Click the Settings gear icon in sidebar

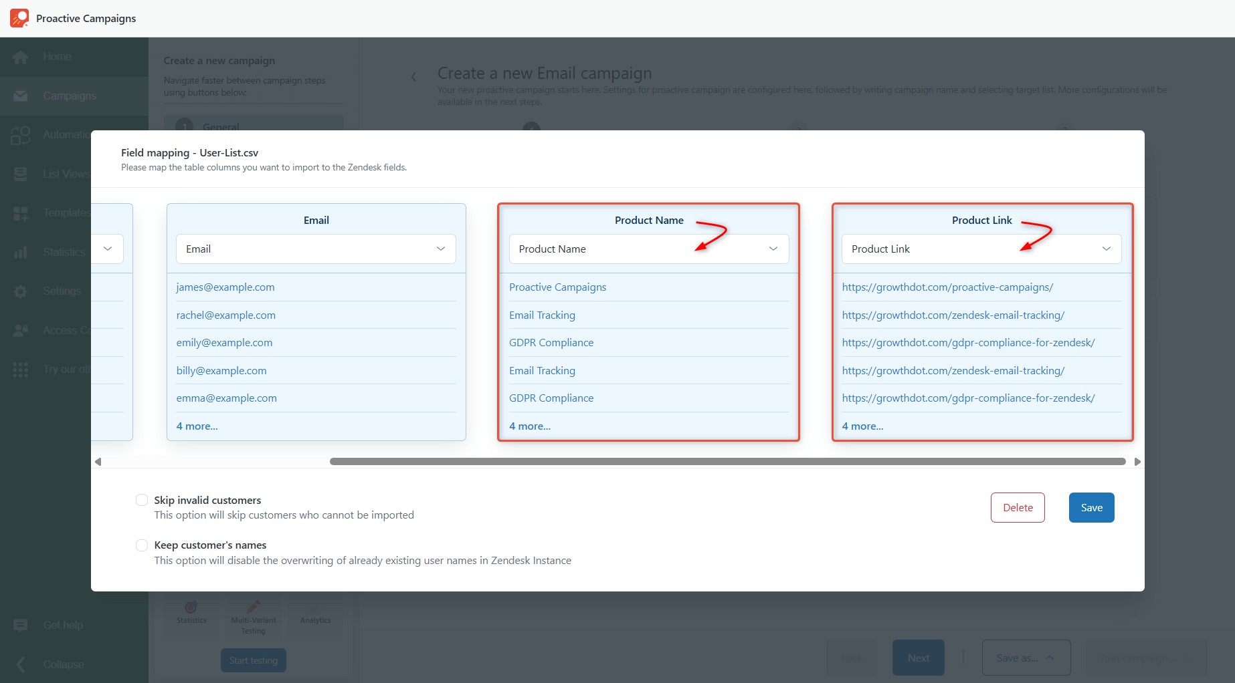click(21, 291)
